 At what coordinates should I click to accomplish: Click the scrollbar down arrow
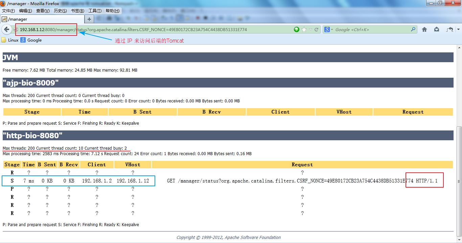(x=459, y=239)
